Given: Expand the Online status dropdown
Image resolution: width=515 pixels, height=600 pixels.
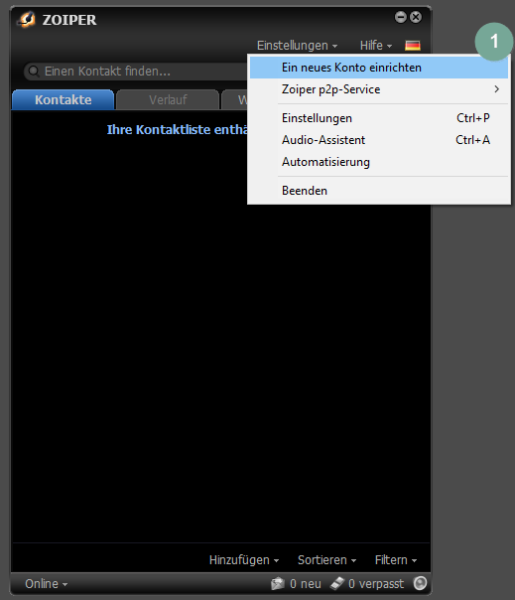Looking at the screenshot, I should pos(47,583).
